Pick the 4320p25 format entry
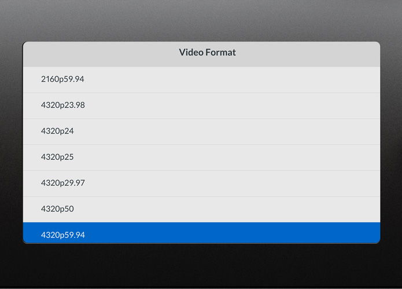Viewport: 402px width, 289px height. point(201,157)
